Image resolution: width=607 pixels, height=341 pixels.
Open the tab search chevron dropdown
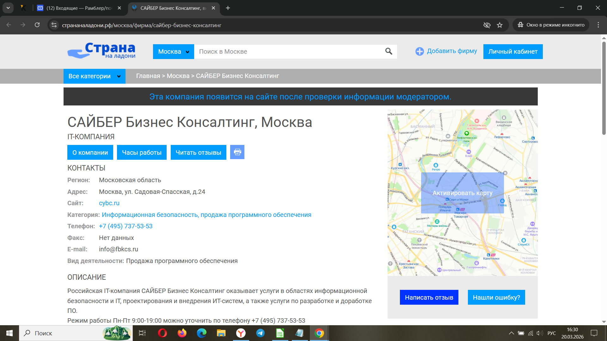tap(8, 8)
